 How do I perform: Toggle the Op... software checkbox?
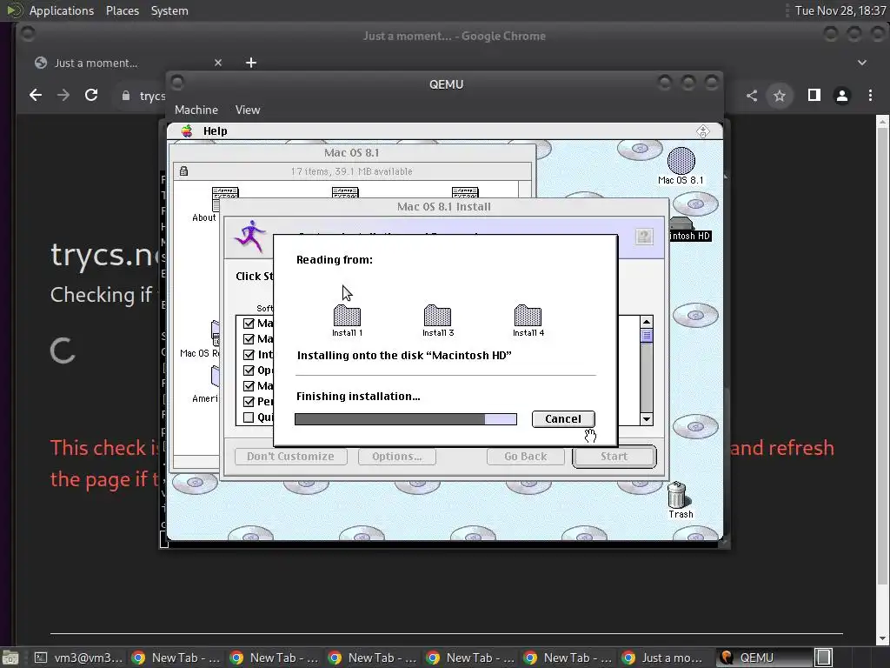click(x=249, y=371)
